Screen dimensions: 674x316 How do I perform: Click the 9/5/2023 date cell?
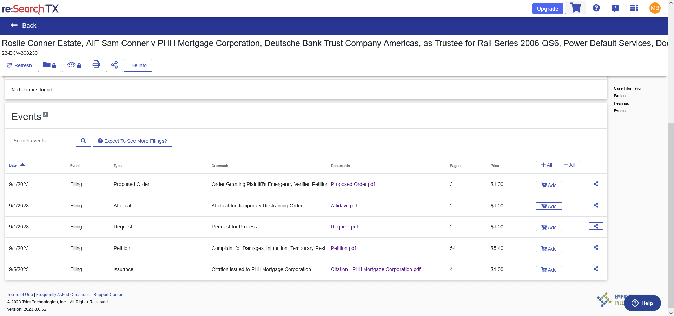(x=19, y=269)
